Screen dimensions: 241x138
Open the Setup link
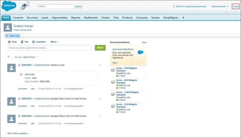(236, 6)
